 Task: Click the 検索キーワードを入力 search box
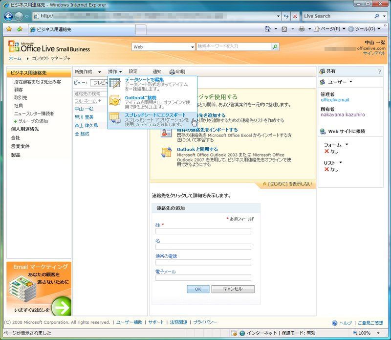tap(234, 46)
